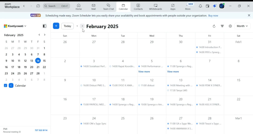Open the history clock icon
Image resolution: width=253 pixels, height=134 pixels.
point(38,6)
